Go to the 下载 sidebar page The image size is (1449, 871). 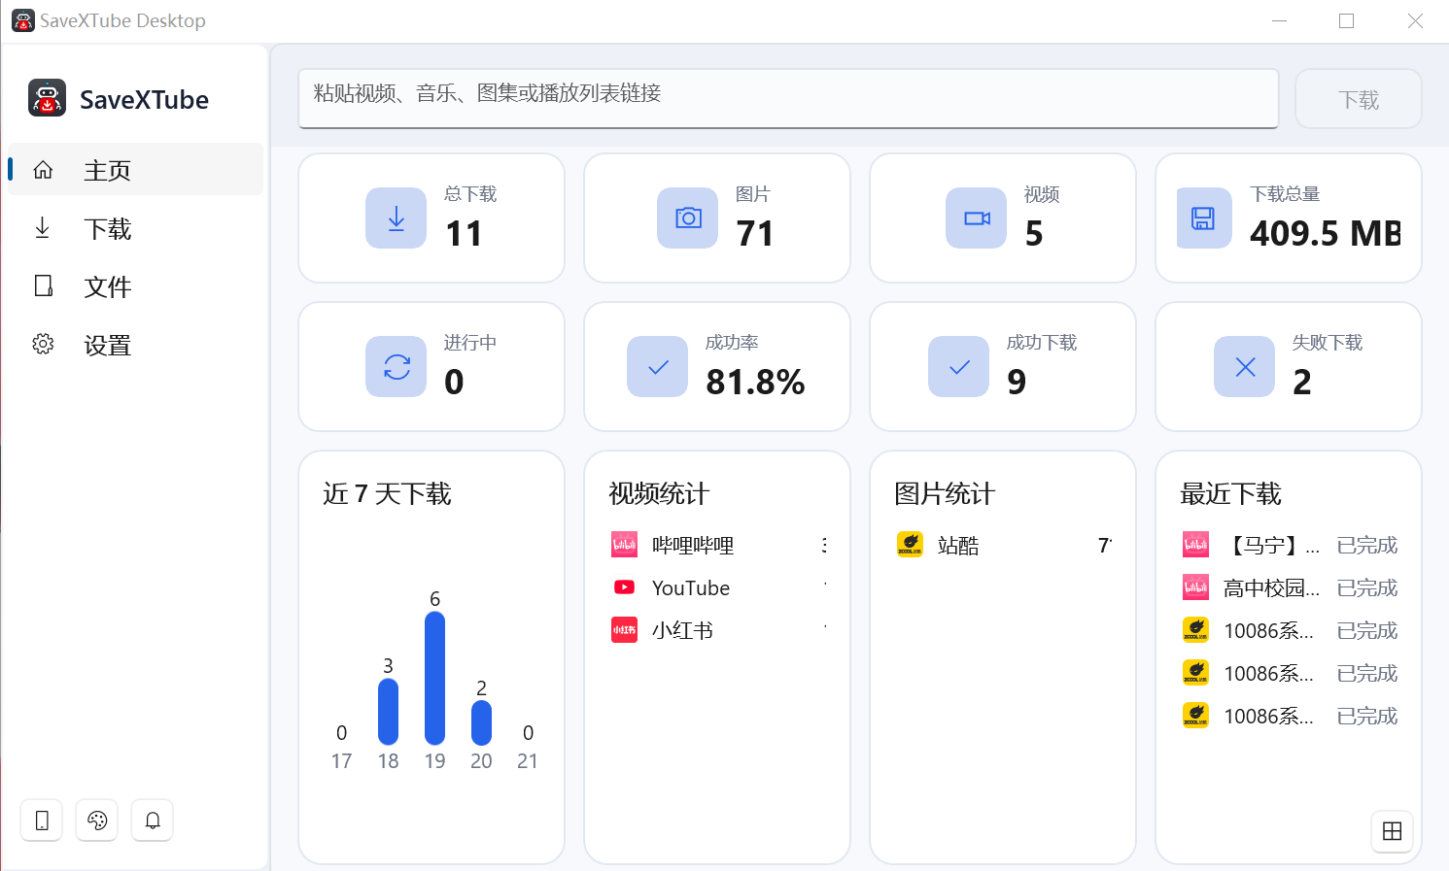(x=136, y=228)
